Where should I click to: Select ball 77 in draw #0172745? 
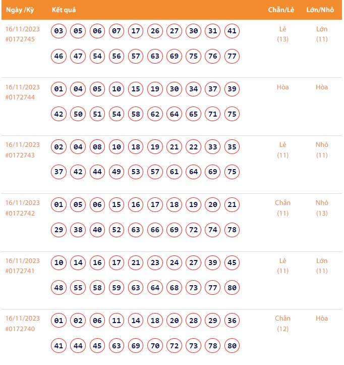click(232, 56)
